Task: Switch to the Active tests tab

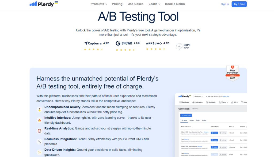Action: tap(192, 120)
